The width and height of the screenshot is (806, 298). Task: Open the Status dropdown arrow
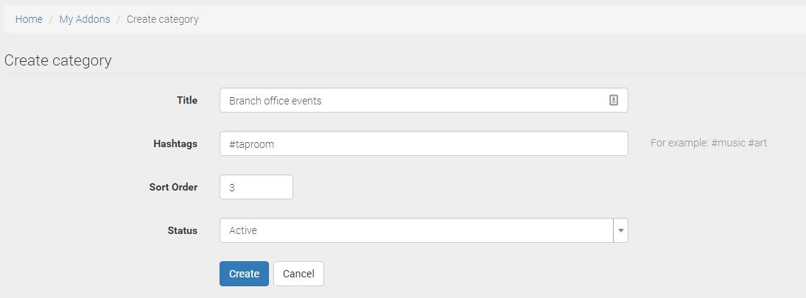click(620, 230)
